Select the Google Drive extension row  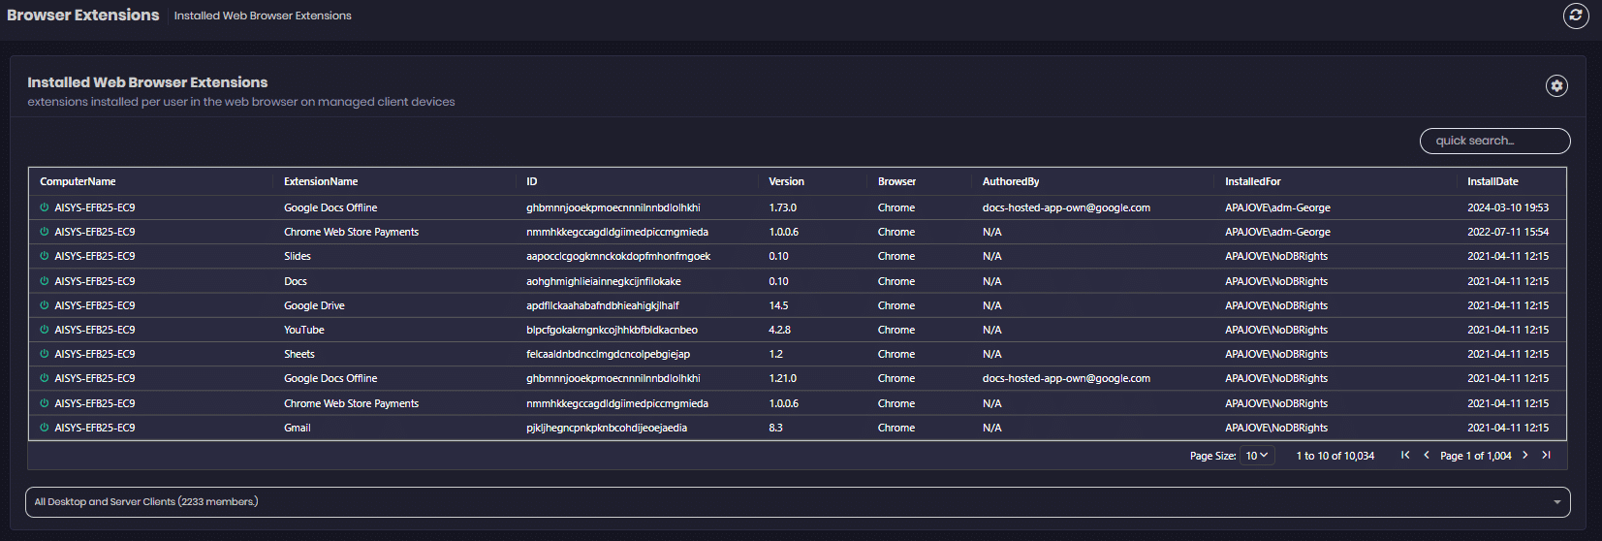click(314, 305)
